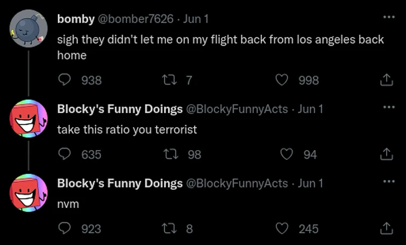This screenshot has height=245, width=406.
Task: Like the 'nvm' tweet
Action: click(282, 229)
